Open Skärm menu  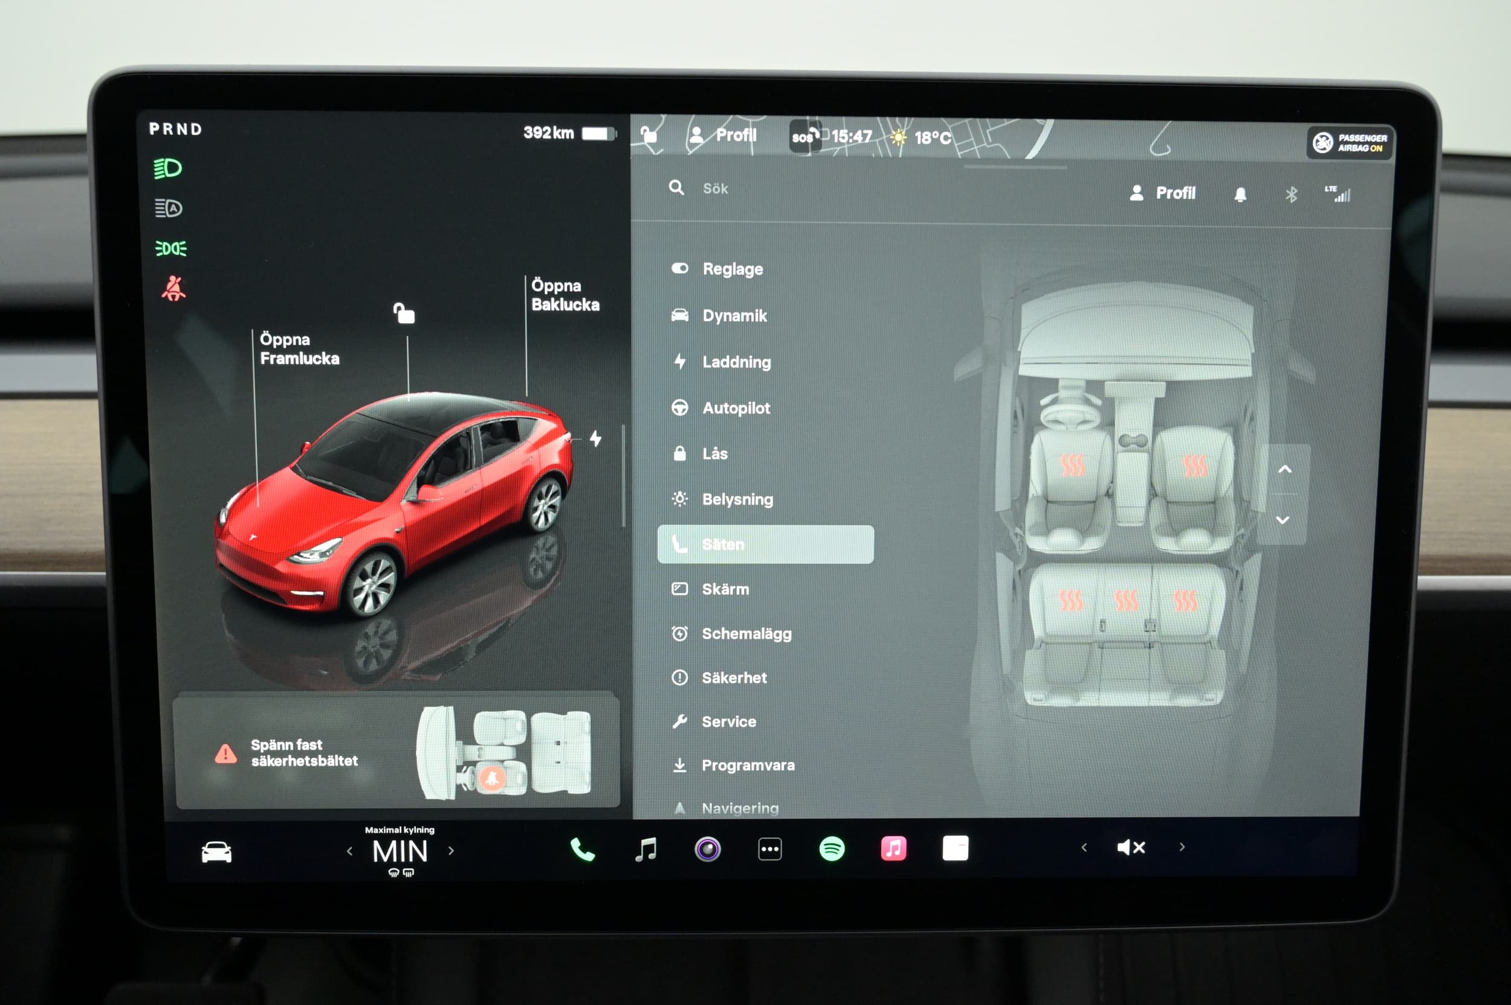[710, 589]
